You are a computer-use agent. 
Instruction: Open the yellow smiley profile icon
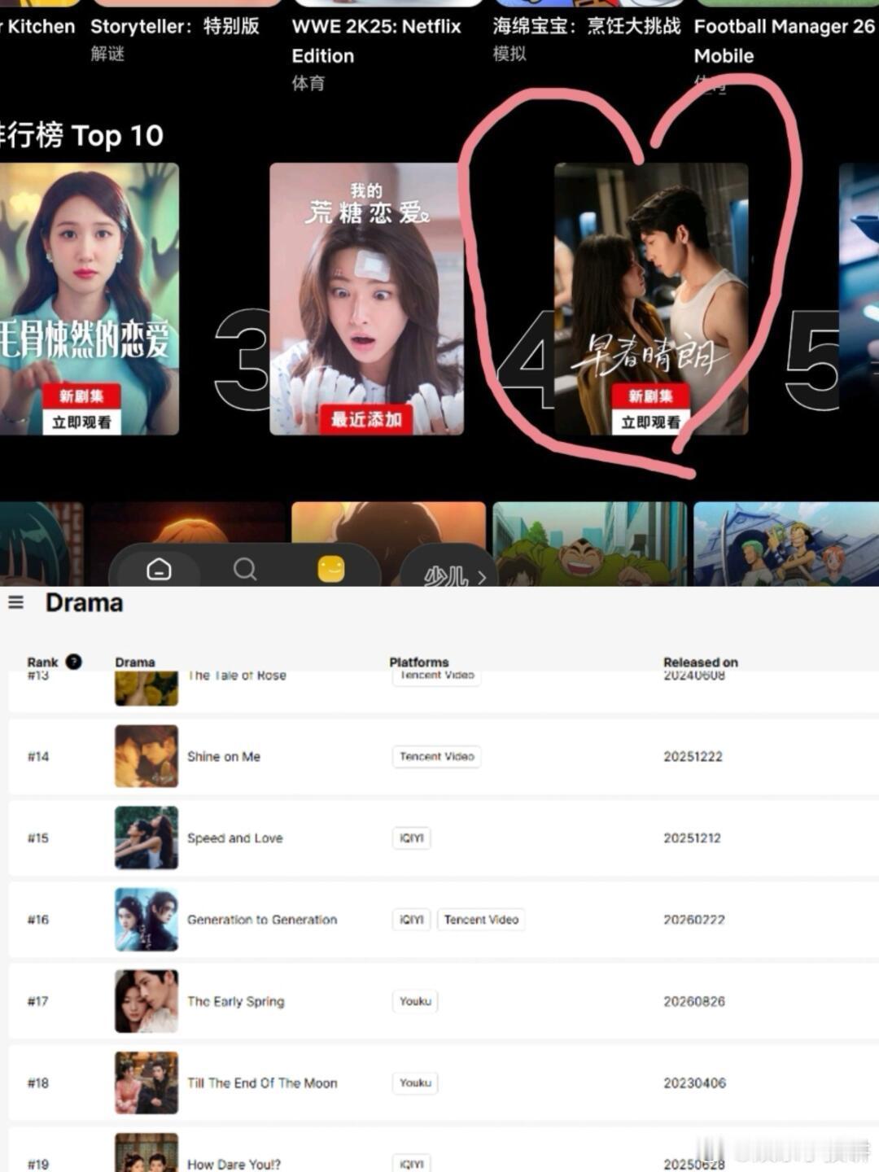click(331, 569)
